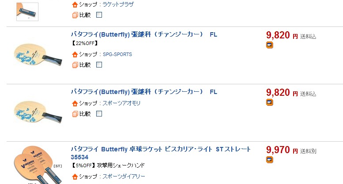Click the house icon beside ラケットプラザ
The height and width of the screenshot is (184, 343).
75,4
